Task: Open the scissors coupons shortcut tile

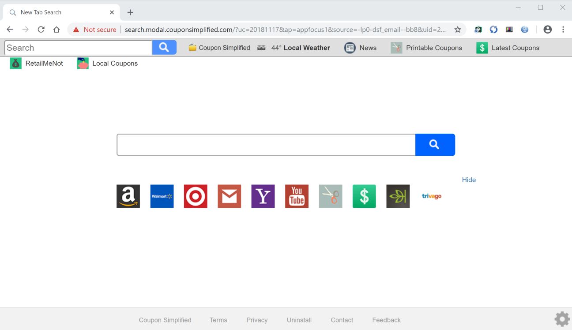Action: point(331,196)
